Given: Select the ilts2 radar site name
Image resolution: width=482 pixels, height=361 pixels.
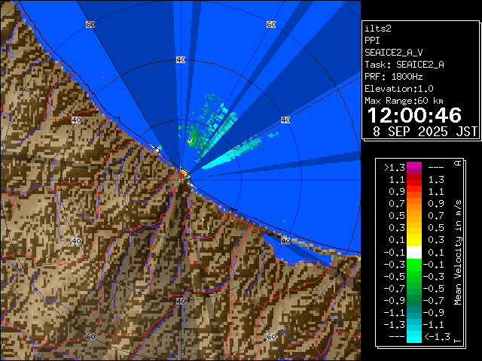Looking at the screenshot, I should click(x=378, y=28).
